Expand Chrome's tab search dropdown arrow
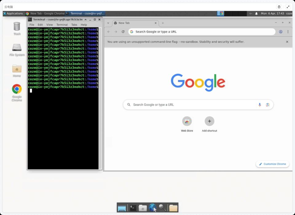 tap(108, 23)
